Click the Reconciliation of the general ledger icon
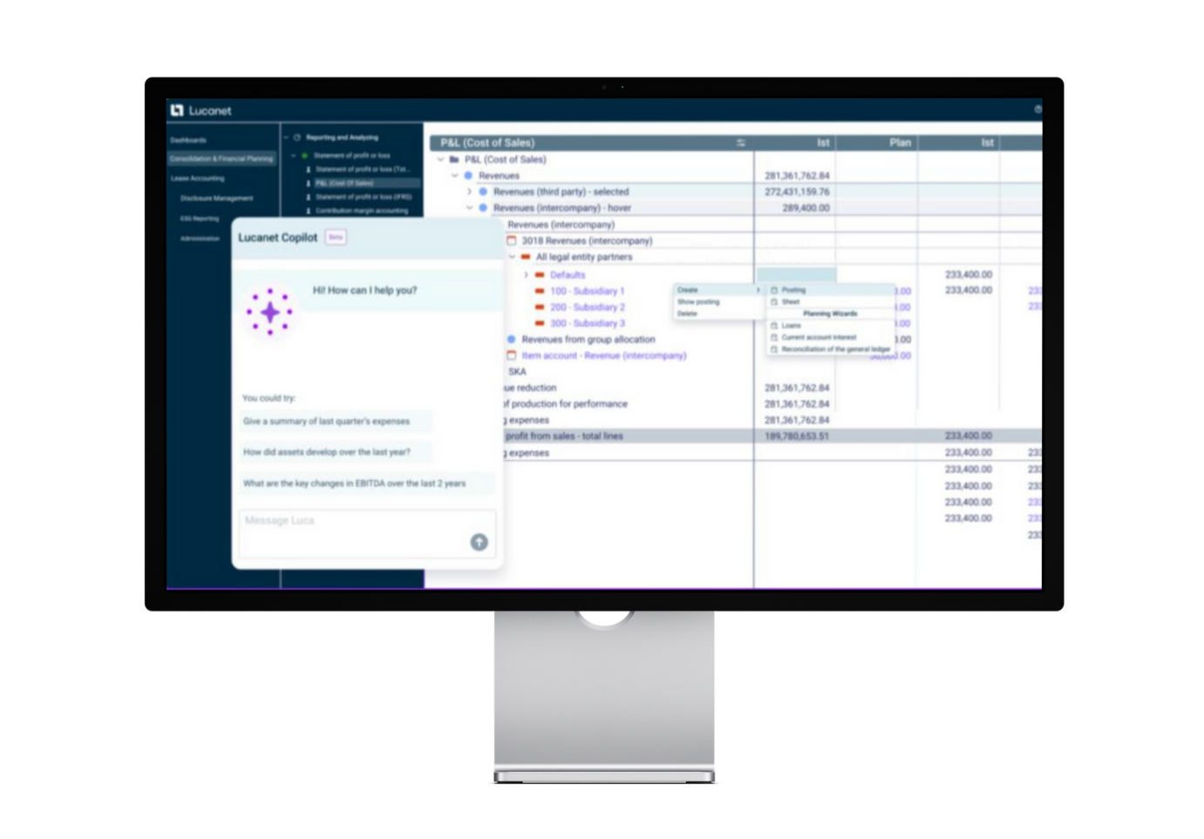This screenshot has height=839, width=1204. click(x=774, y=349)
